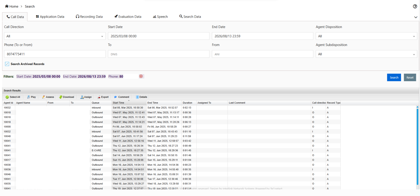Click the ANI From input field
This screenshot has width=420, height=196.
click(262, 54)
